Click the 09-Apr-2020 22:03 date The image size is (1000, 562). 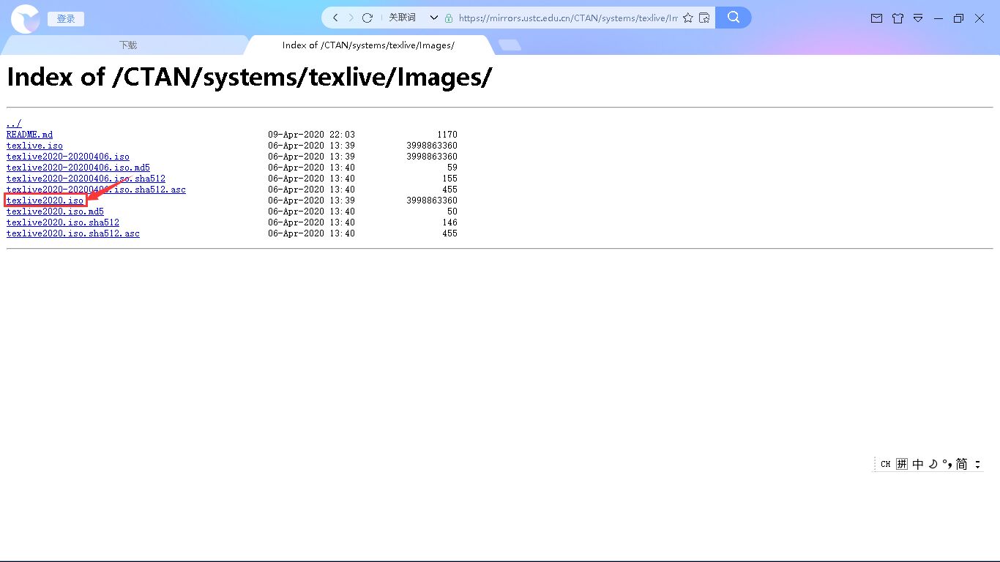pyautogui.click(x=311, y=135)
